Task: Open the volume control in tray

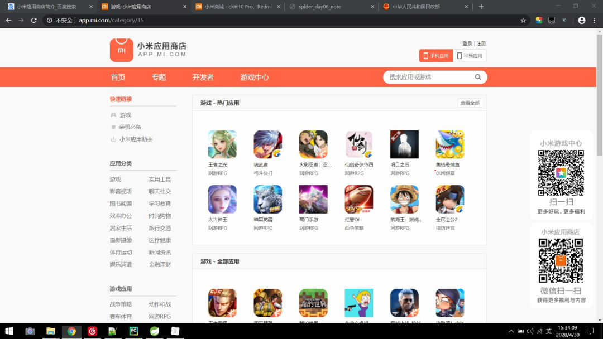Action: point(530,331)
